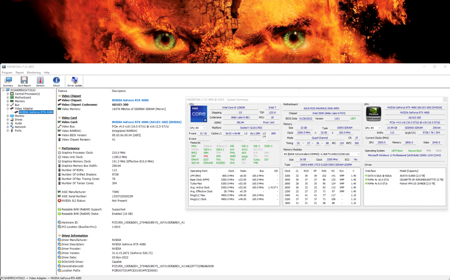Image resolution: width=450 pixels, height=280 pixels.
Task: Click the red NVIDIA SLI Status icon
Action: 59,201
